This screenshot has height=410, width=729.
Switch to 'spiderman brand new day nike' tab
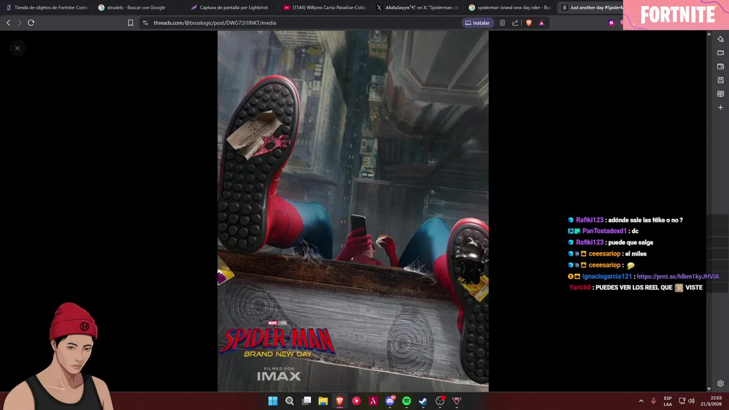511,7
